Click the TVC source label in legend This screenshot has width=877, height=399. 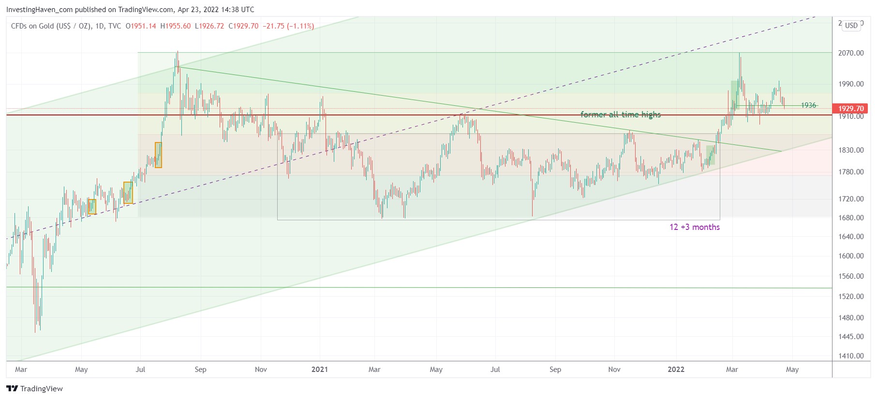[115, 26]
